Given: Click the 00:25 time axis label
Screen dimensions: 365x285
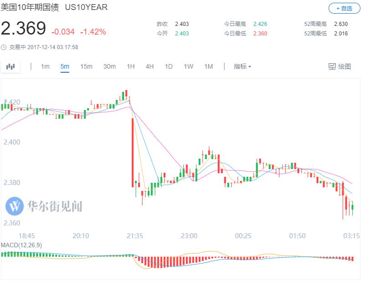Looking at the screenshot, I should point(243,236).
